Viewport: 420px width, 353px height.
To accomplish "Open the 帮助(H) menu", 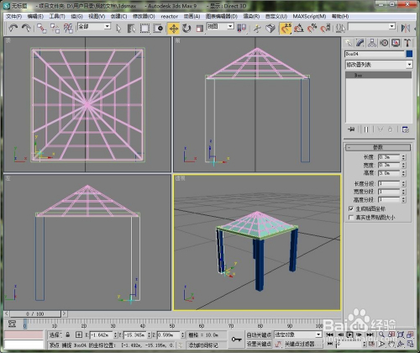I will point(340,16).
